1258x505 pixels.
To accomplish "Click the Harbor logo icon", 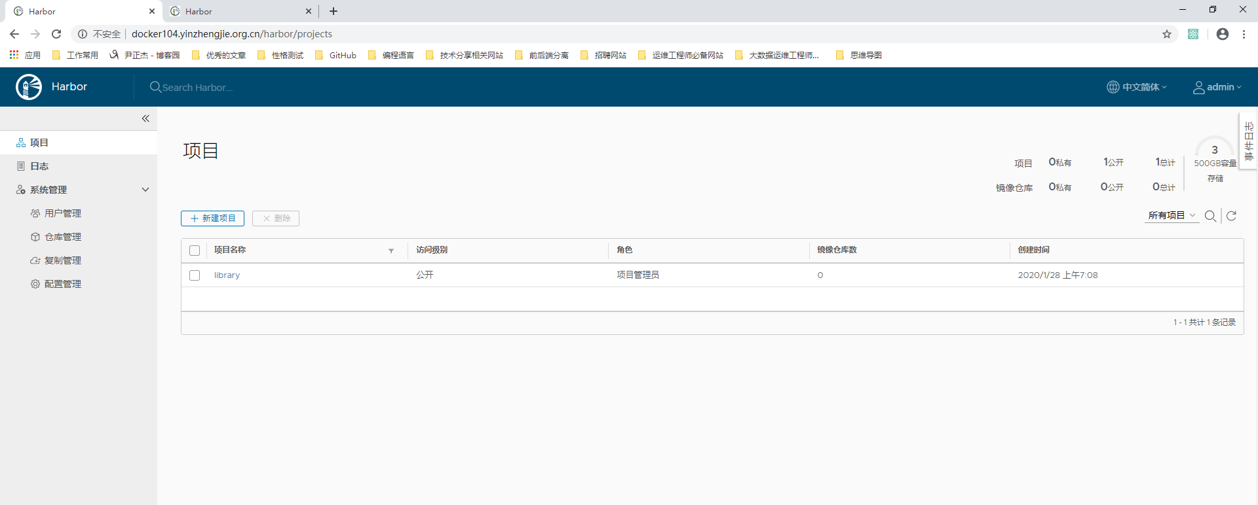I will pyautogui.click(x=29, y=87).
